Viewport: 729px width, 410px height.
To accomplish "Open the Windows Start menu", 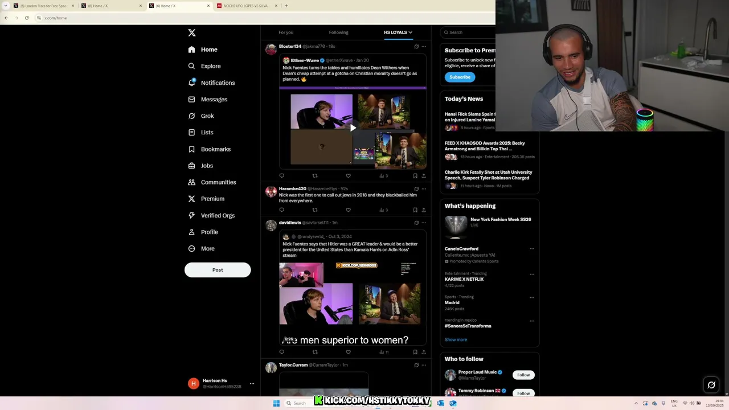I will click(x=276, y=403).
